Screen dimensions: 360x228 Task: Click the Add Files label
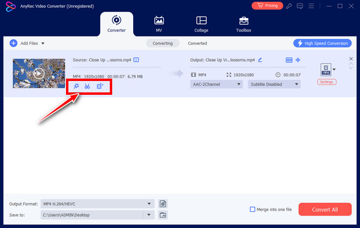(29, 43)
